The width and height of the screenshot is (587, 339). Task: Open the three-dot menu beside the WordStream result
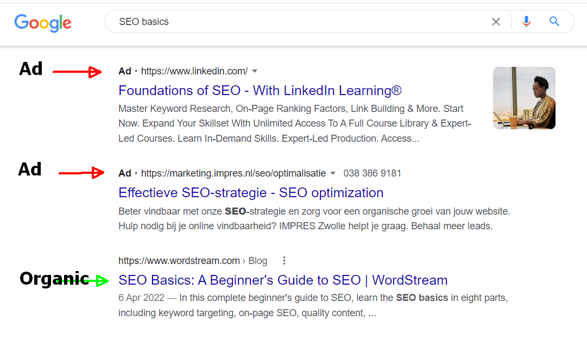[284, 260]
